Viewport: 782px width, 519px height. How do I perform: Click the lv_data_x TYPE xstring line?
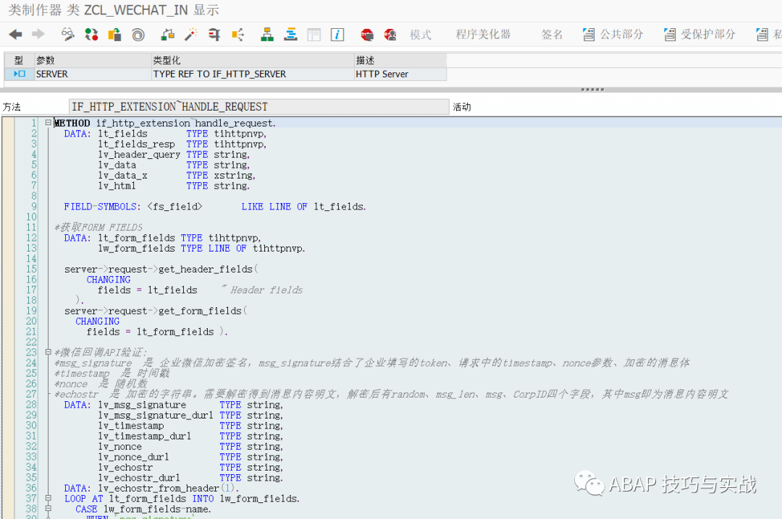pyautogui.click(x=177, y=176)
